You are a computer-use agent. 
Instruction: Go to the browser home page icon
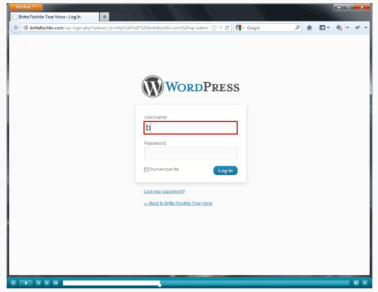(x=310, y=28)
